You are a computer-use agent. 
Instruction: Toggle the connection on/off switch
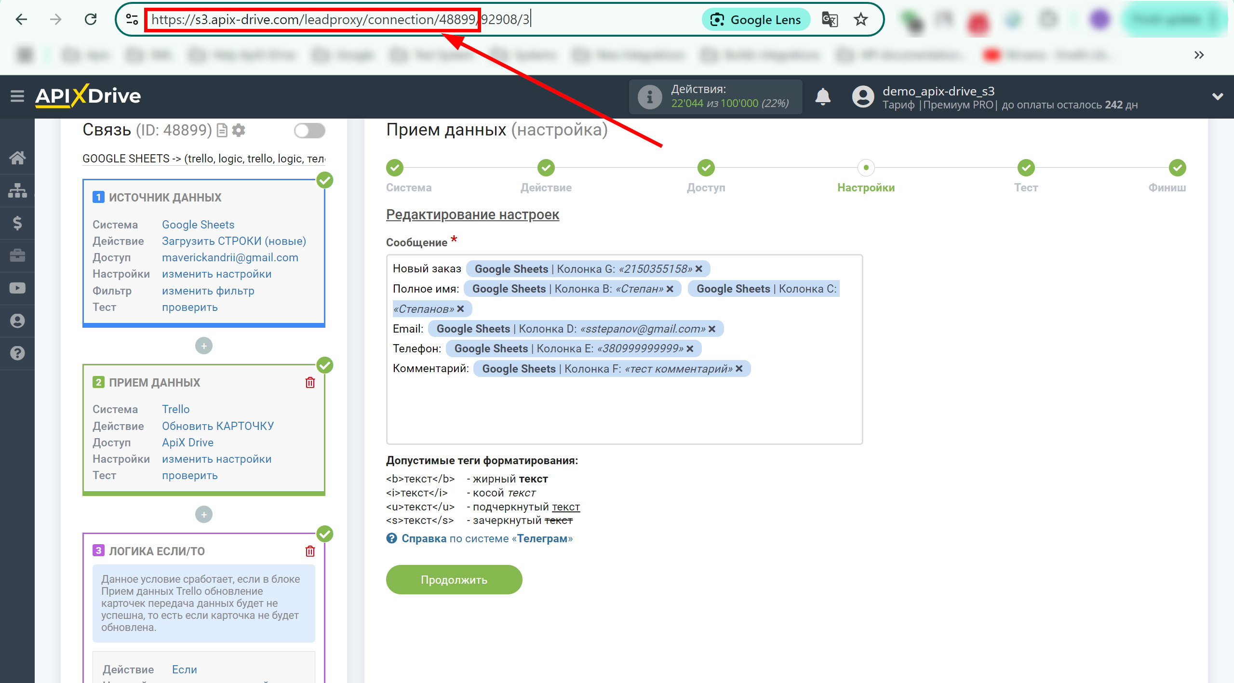[309, 131]
